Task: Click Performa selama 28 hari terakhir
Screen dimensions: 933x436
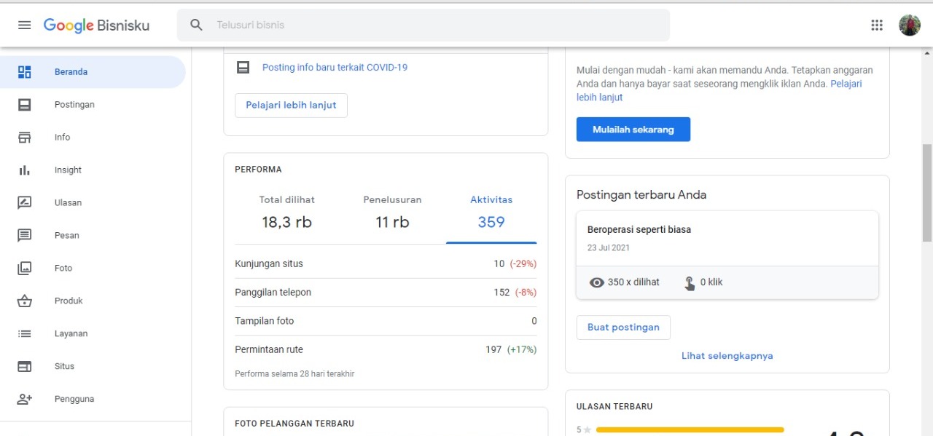Action: (x=294, y=374)
